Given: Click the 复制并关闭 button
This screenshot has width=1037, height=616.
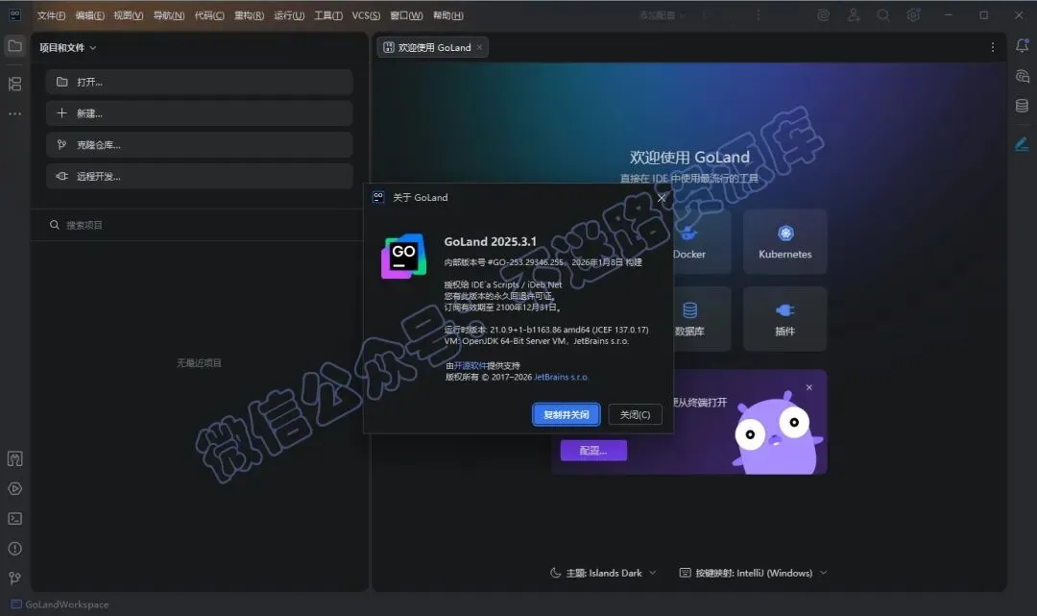Looking at the screenshot, I should (x=567, y=415).
